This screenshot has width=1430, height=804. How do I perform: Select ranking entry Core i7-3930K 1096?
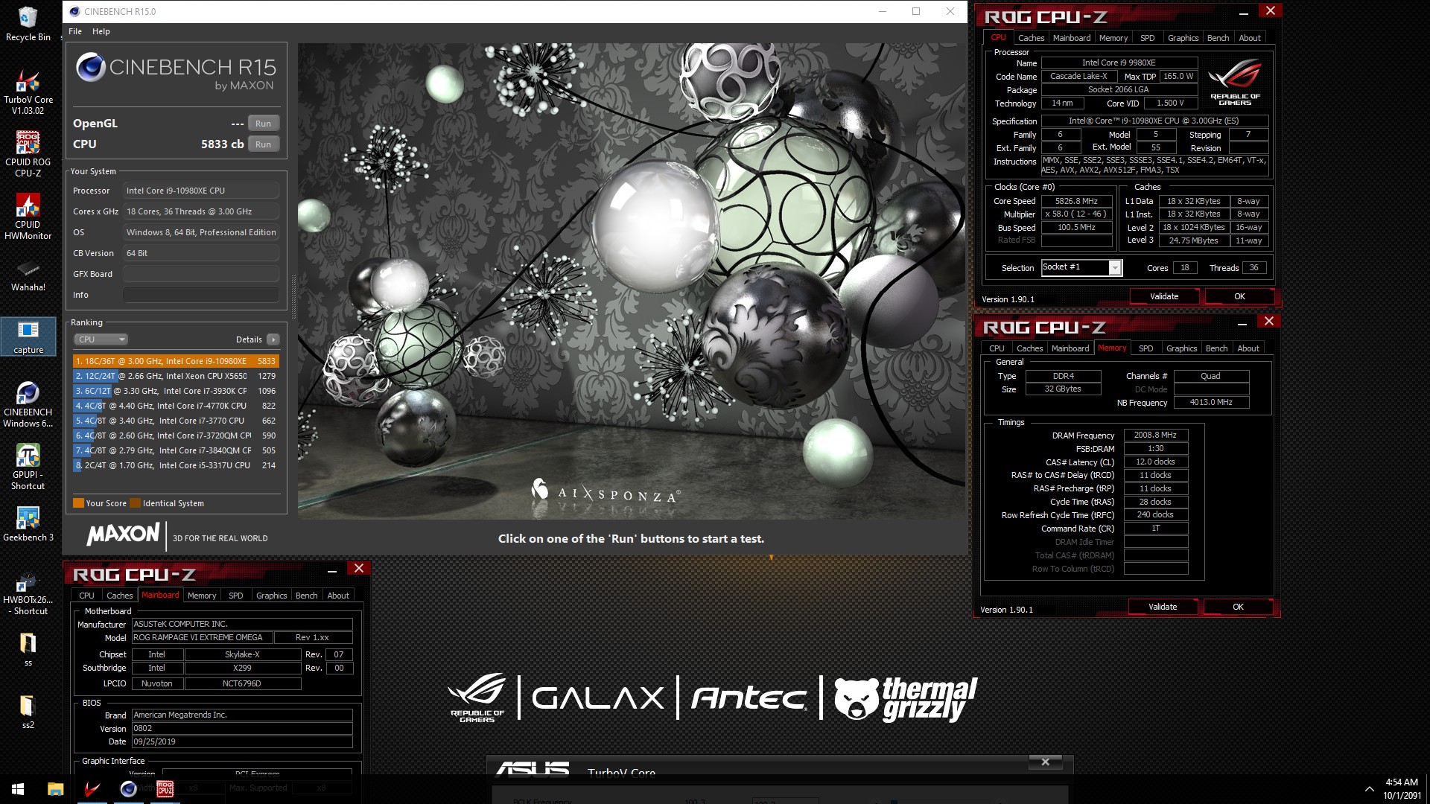176,391
